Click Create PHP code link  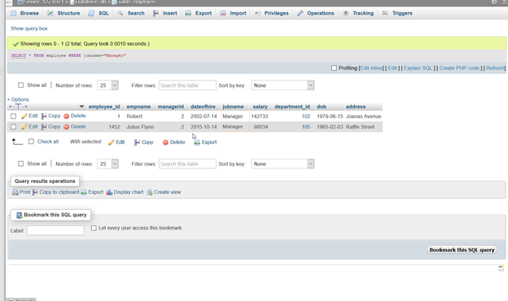point(459,68)
